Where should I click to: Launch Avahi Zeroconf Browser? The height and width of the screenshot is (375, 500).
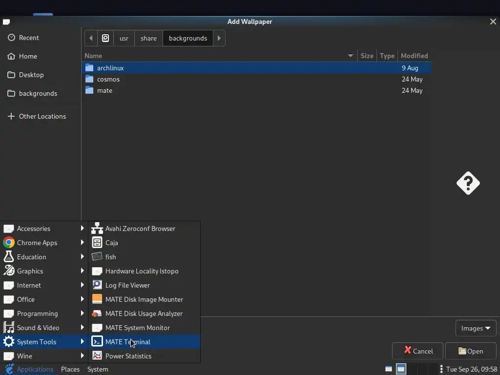[145, 229]
